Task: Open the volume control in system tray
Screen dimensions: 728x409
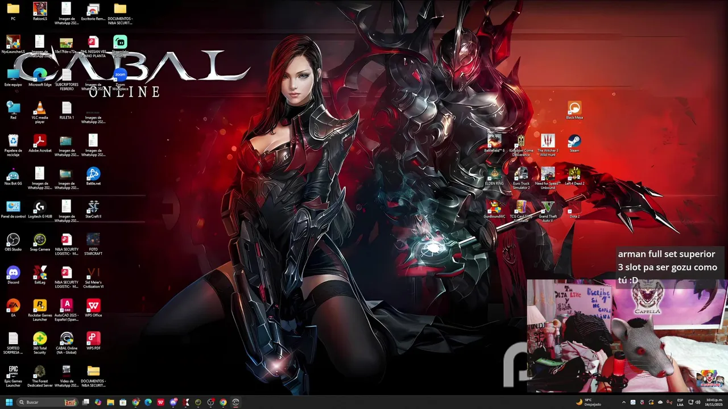Action: (697, 402)
